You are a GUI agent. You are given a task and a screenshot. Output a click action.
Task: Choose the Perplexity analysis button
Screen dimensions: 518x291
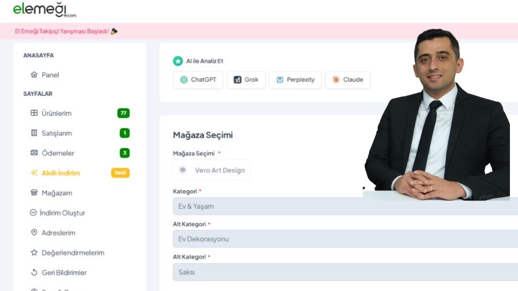pos(295,79)
